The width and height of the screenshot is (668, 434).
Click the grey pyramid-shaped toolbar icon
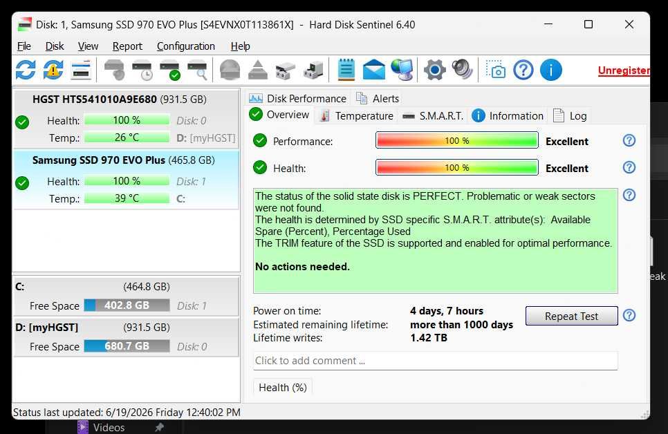coord(258,70)
